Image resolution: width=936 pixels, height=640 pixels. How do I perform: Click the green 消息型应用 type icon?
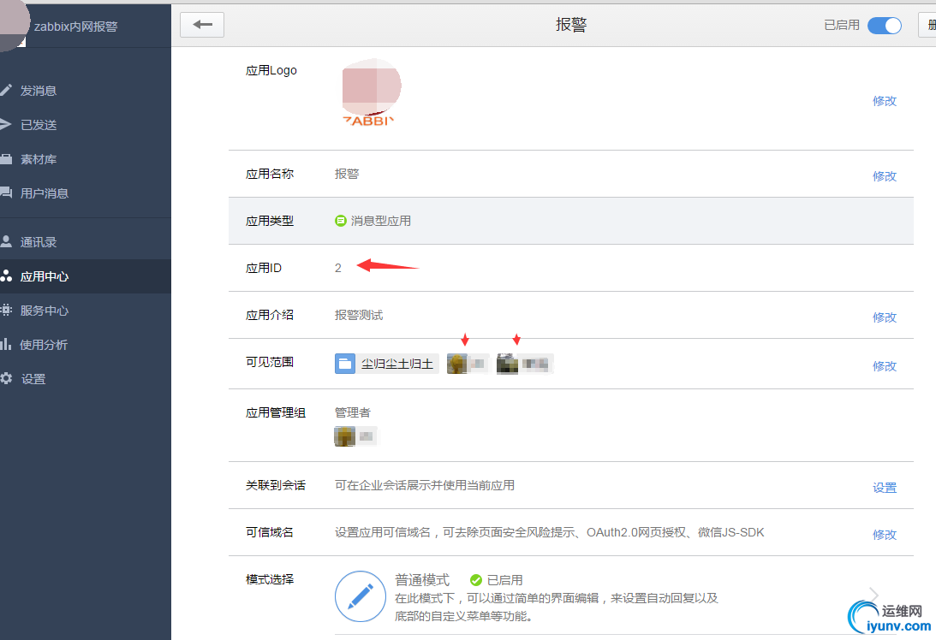(x=340, y=221)
